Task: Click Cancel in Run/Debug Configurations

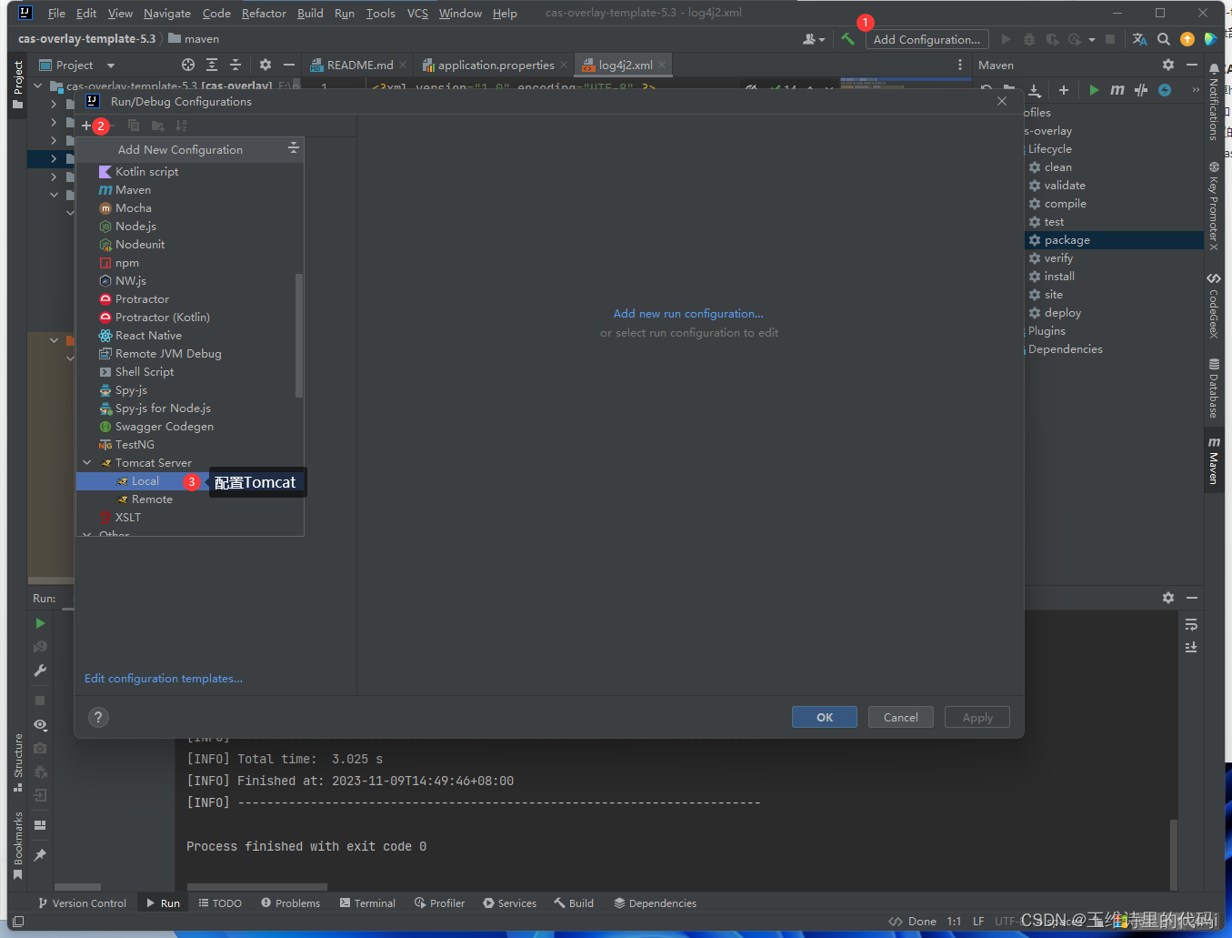Action: [x=901, y=717]
